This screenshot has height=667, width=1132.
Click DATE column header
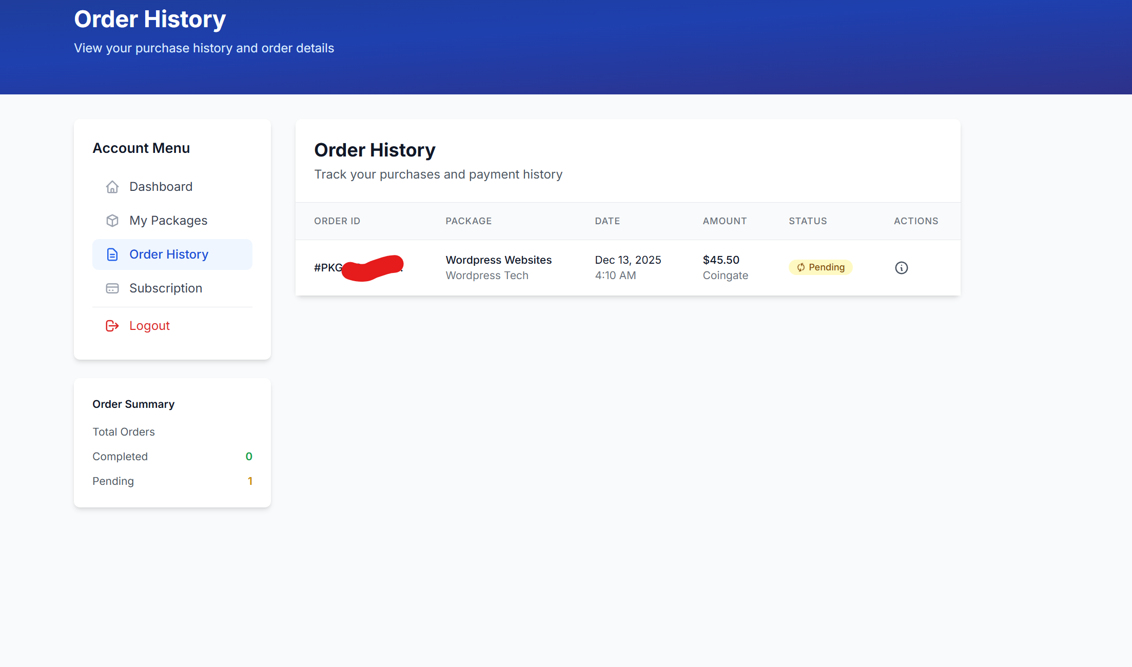pos(608,221)
